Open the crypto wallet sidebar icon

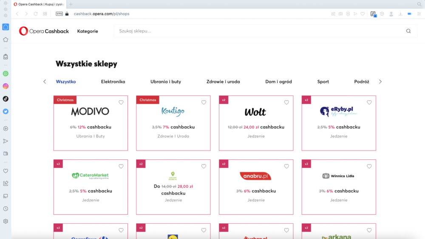click(6, 153)
